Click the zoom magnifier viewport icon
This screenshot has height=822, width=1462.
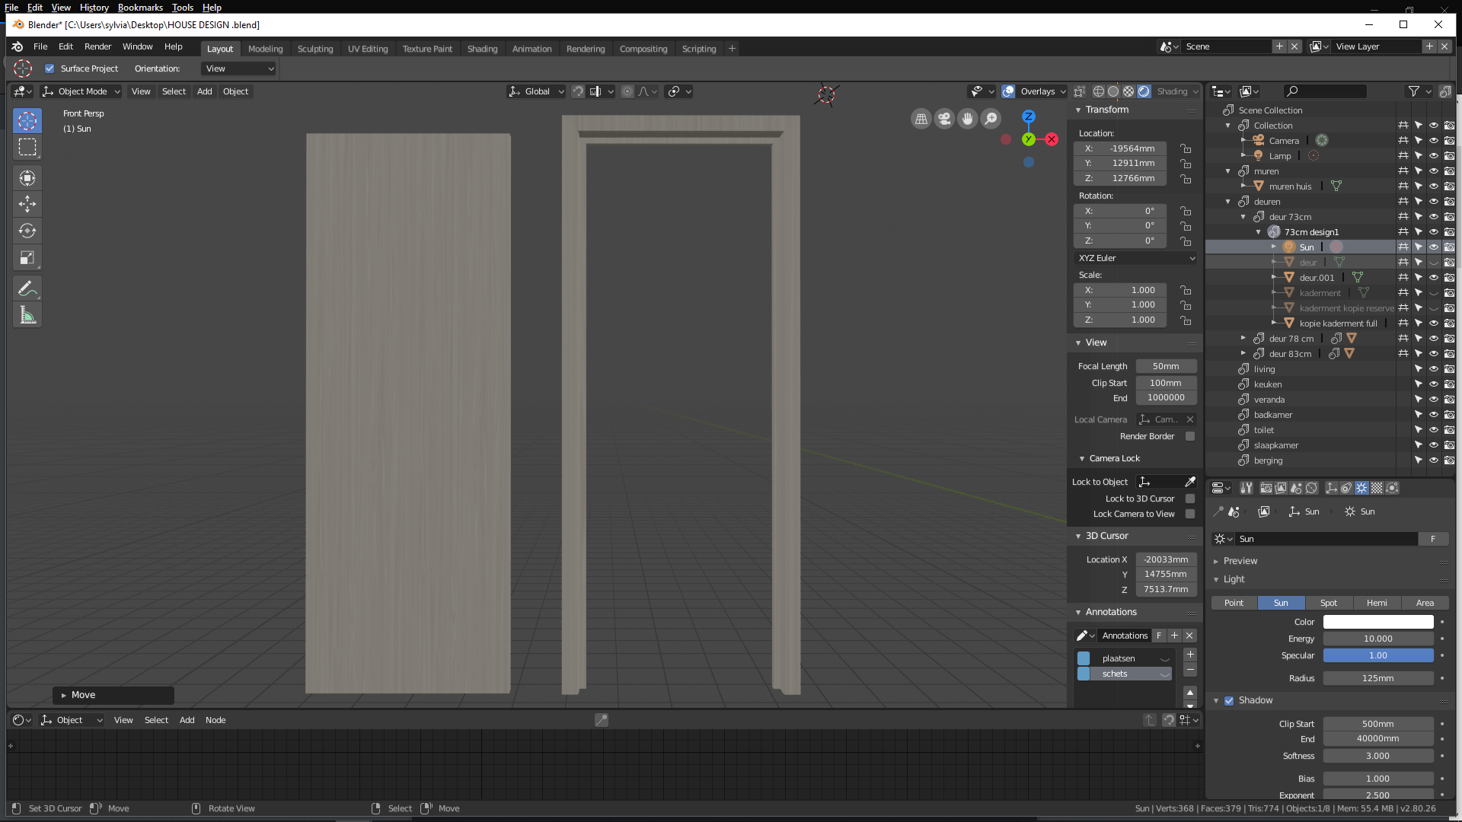[991, 119]
